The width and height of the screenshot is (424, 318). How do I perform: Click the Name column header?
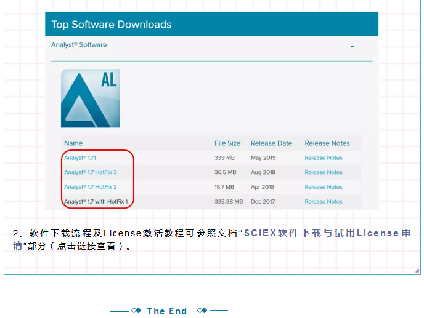point(73,143)
